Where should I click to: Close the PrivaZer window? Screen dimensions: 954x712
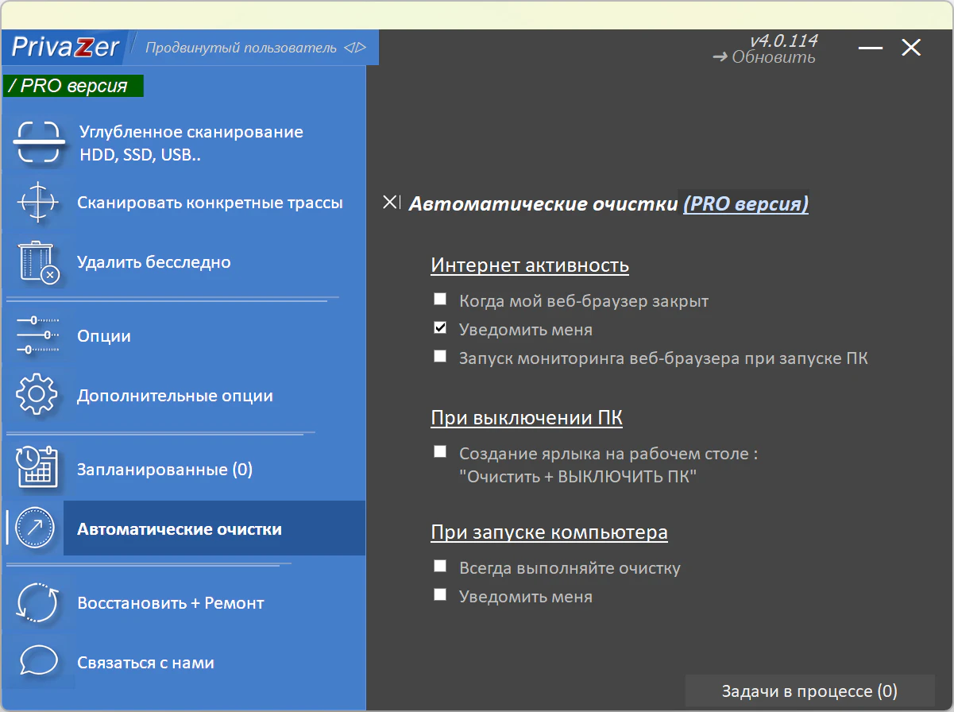coord(911,48)
